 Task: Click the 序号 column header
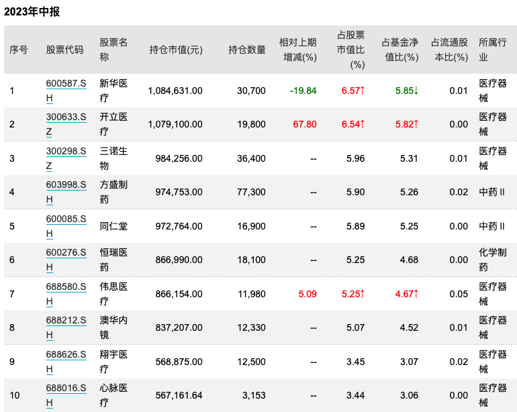[x=19, y=50]
